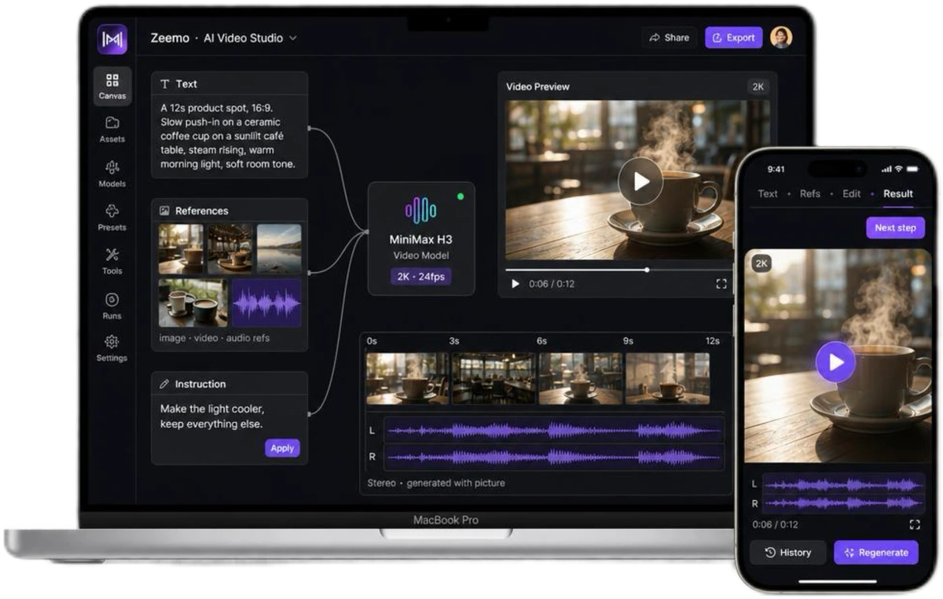Play the video in the preview center
The height and width of the screenshot is (599, 943).
(x=640, y=181)
